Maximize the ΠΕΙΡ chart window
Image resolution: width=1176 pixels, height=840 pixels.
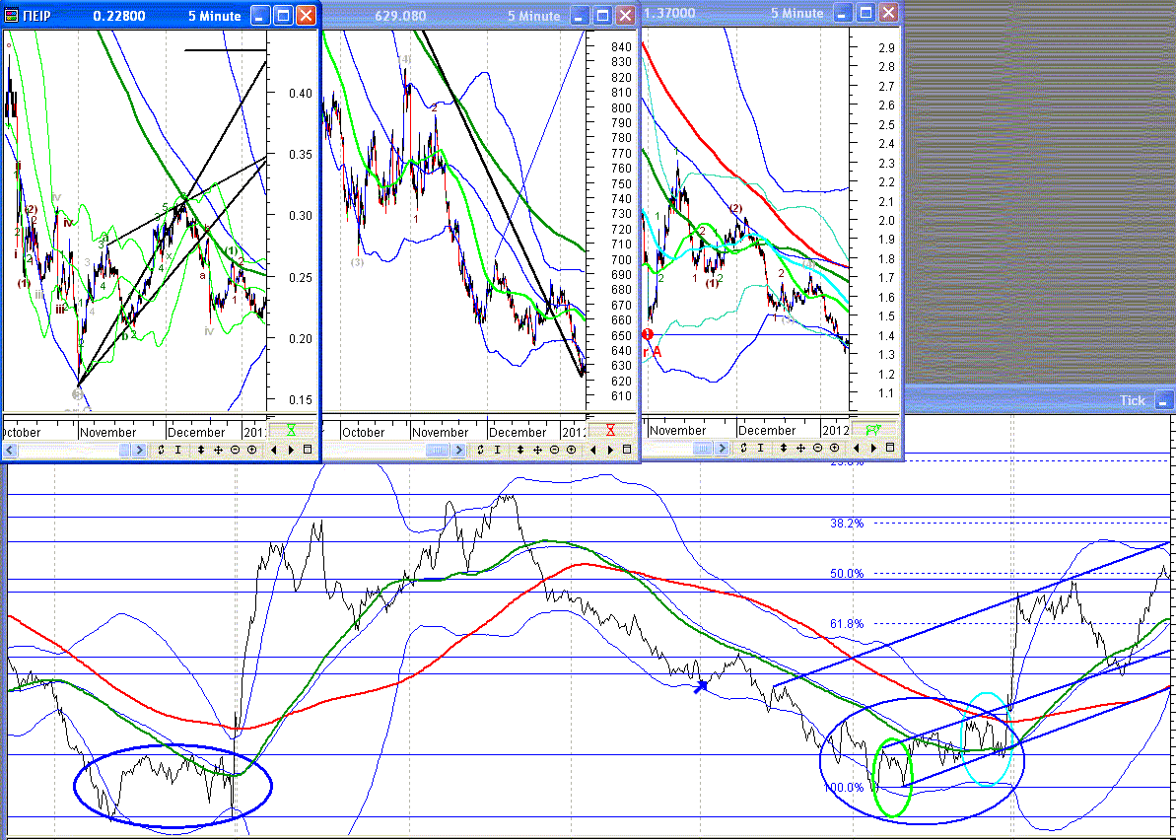(x=283, y=15)
